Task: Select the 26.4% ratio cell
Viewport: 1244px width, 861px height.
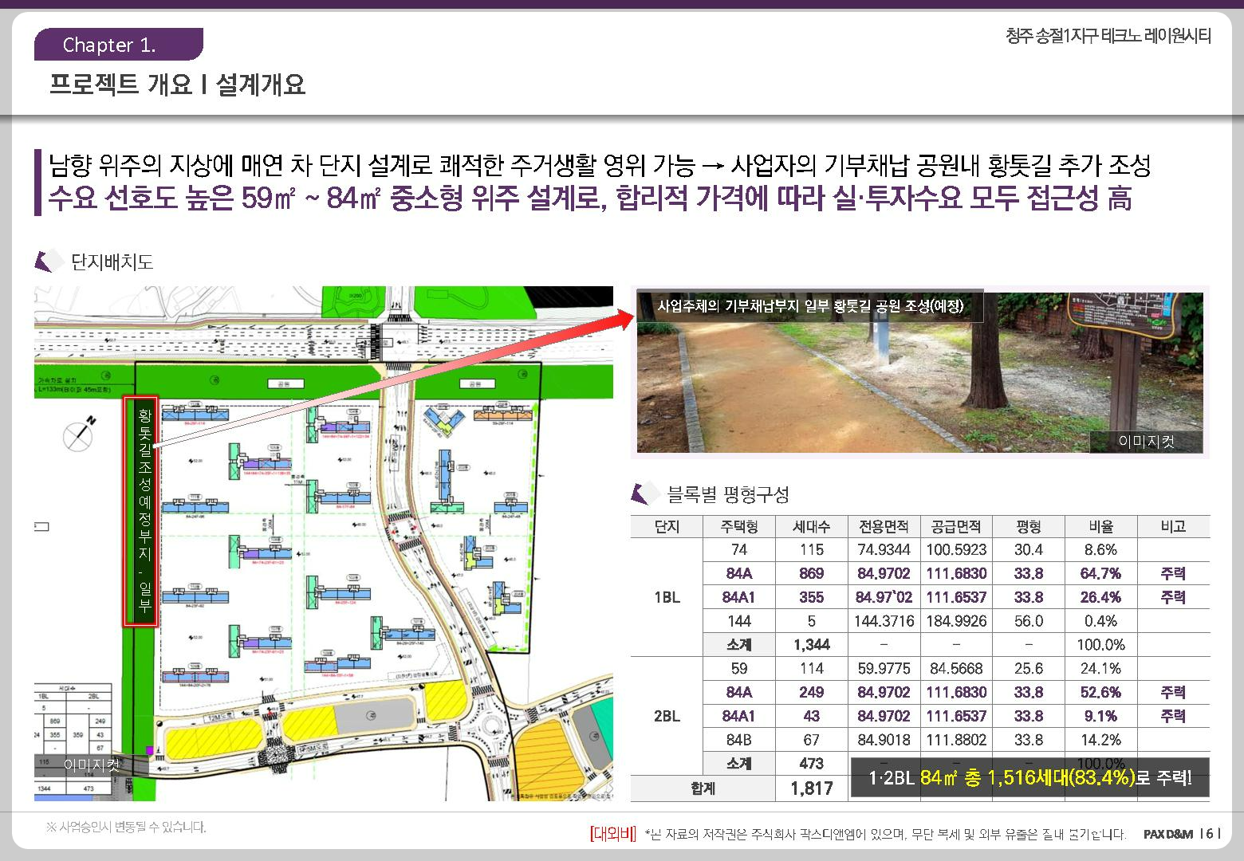Action: (x=1100, y=597)
